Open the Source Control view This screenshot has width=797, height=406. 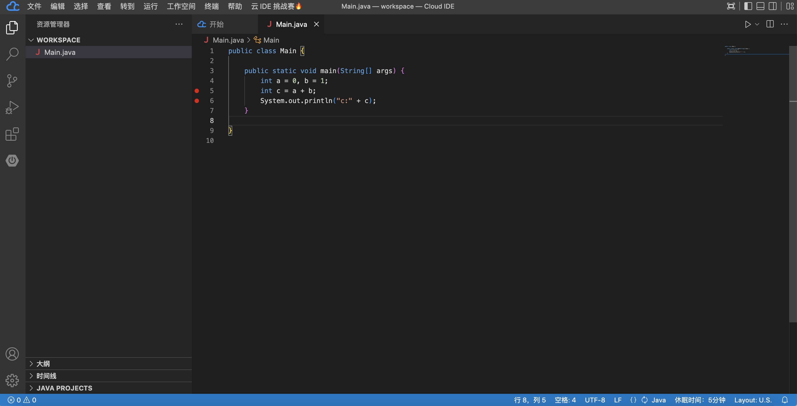12,81
